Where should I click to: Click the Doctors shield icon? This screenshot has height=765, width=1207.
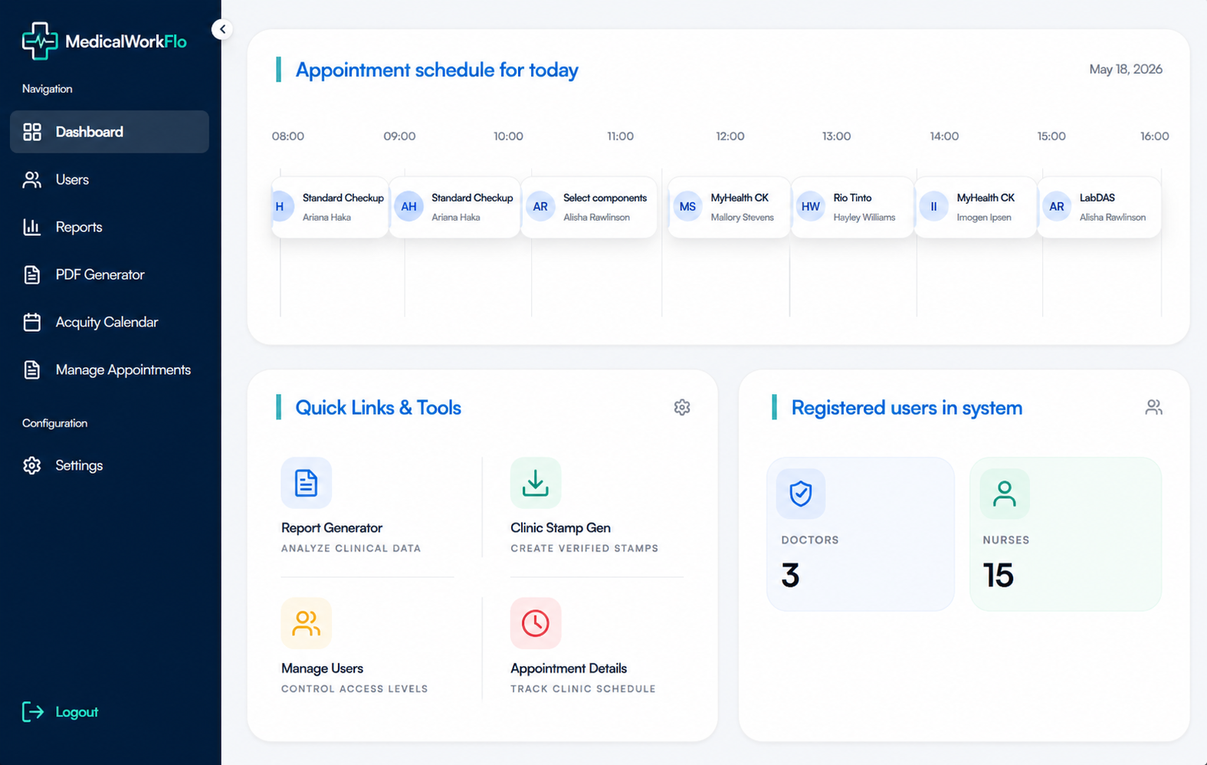[x=801, y=494]
